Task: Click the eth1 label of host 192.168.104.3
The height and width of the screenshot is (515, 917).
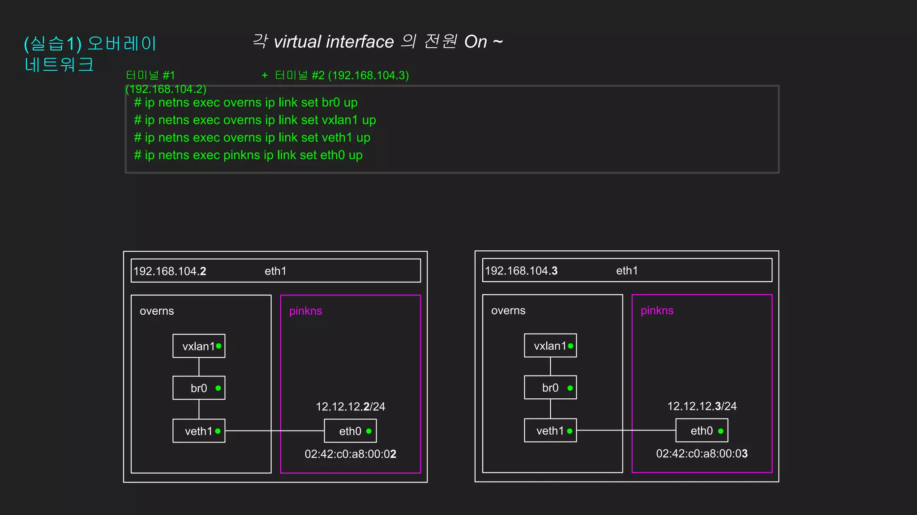Action: [627, 270]
